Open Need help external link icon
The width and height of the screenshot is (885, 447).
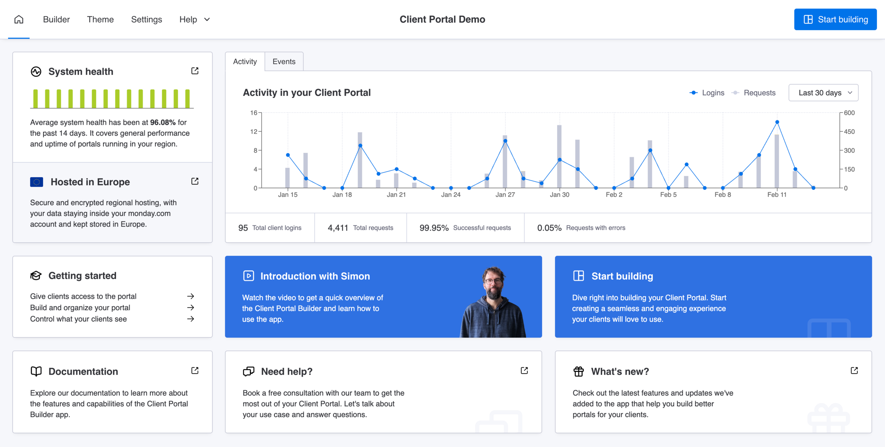point(524,370)
